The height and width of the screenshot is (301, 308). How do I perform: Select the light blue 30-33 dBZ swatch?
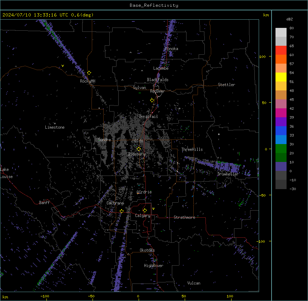pos(281,140)
